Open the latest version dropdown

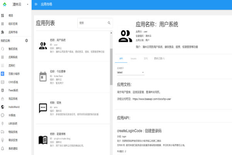pos(131,72)
